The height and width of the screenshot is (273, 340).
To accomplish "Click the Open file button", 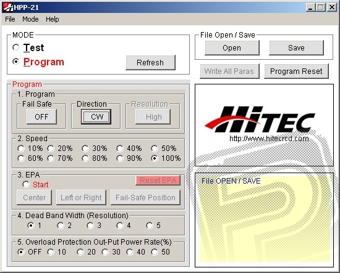I will pos(232,48).
